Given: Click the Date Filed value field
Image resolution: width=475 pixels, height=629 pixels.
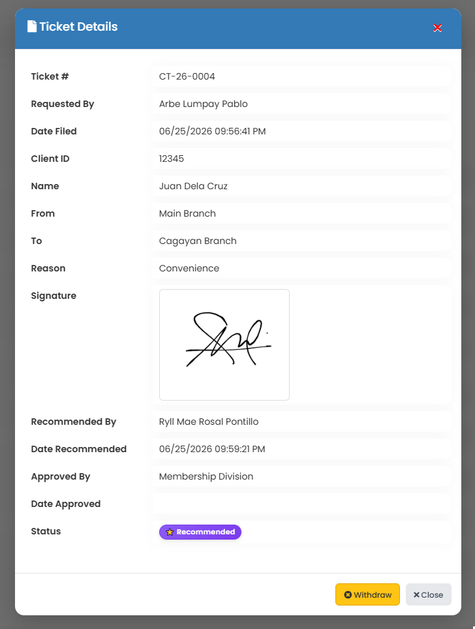Looking at the screenshot, I should pyautogui.click(x=301, y=131).
